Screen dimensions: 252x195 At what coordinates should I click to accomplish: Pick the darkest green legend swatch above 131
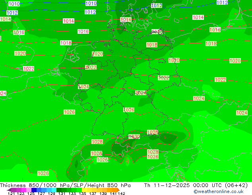pos(59,190)
